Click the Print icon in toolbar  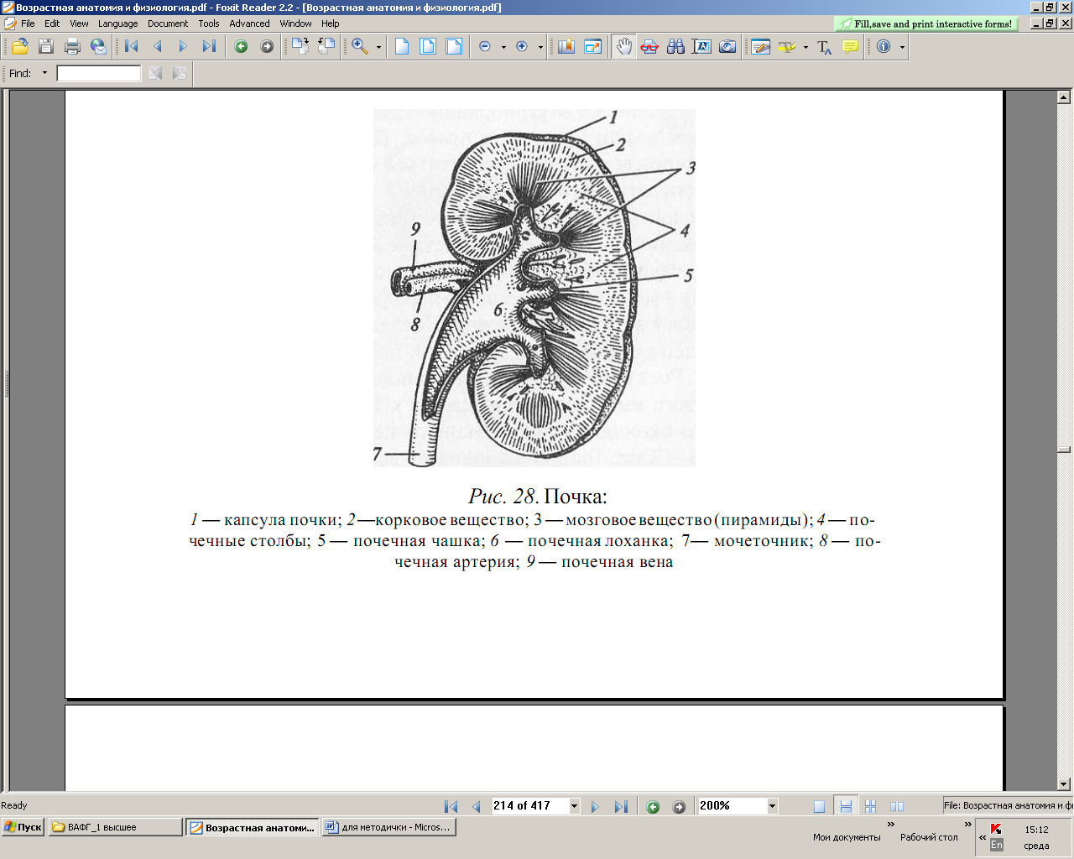(72, 47)
